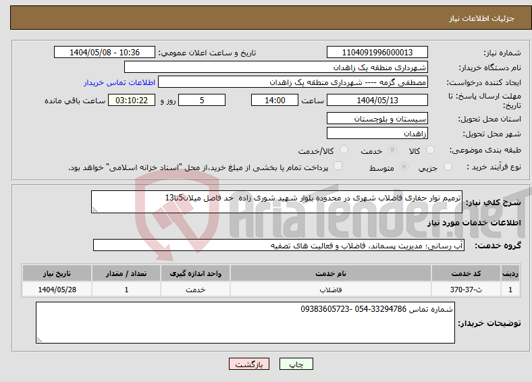This screenshot has width=532, height=382.
Task: Click the اطلاعات خدمات مورد نیاز section heading
Action: [474, 223]
